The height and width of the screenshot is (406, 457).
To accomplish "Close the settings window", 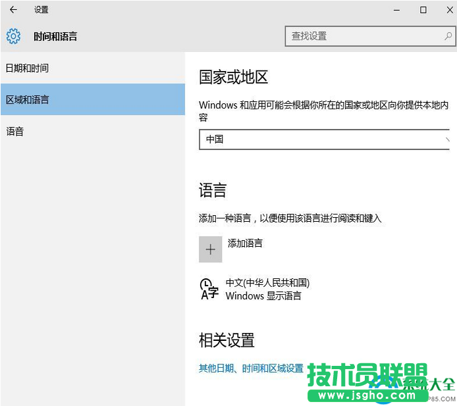I will pos(450,10).
